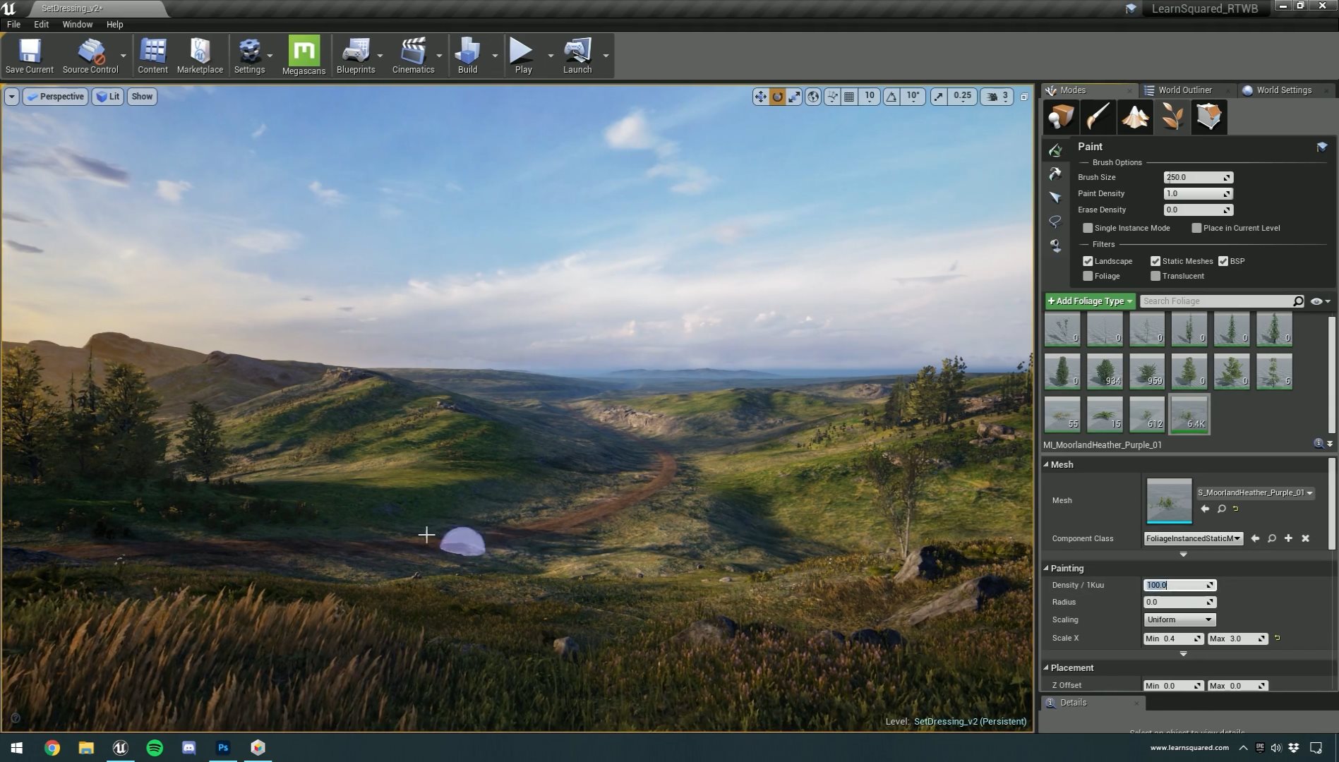Screen dimensions: 1339x762
Task: Click the Lit view mode button
Action: point(108,97)
